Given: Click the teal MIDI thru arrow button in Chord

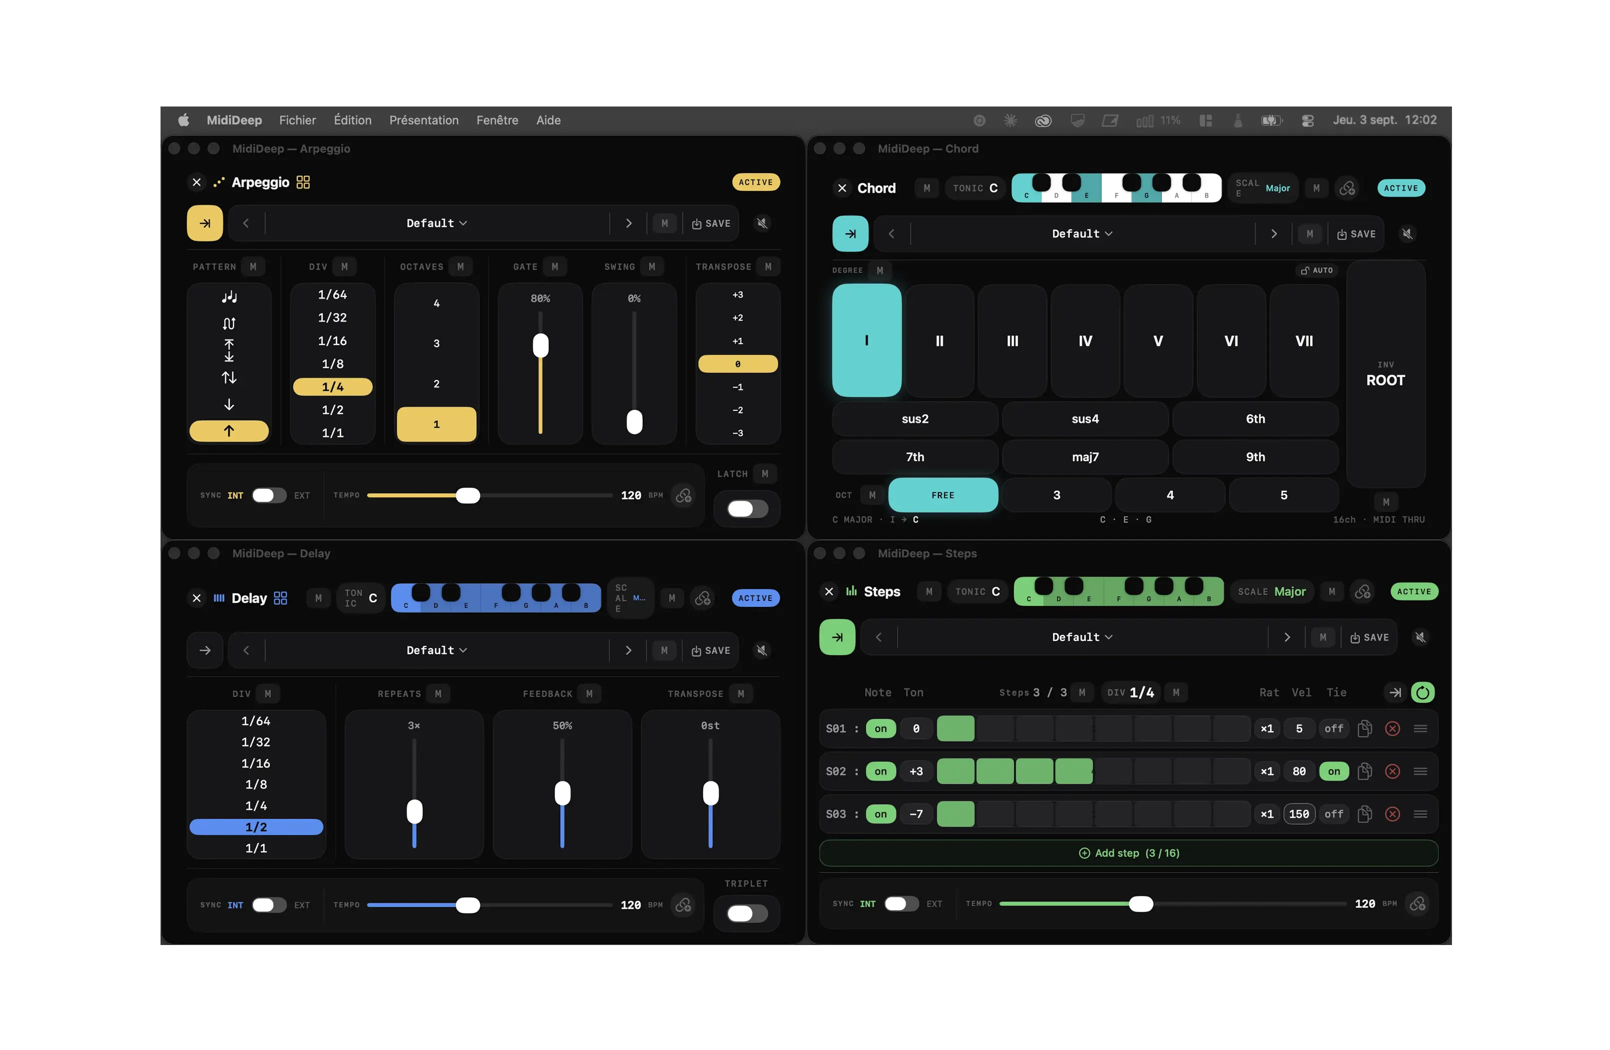Looking at the screenshot, I should [850, 234].
